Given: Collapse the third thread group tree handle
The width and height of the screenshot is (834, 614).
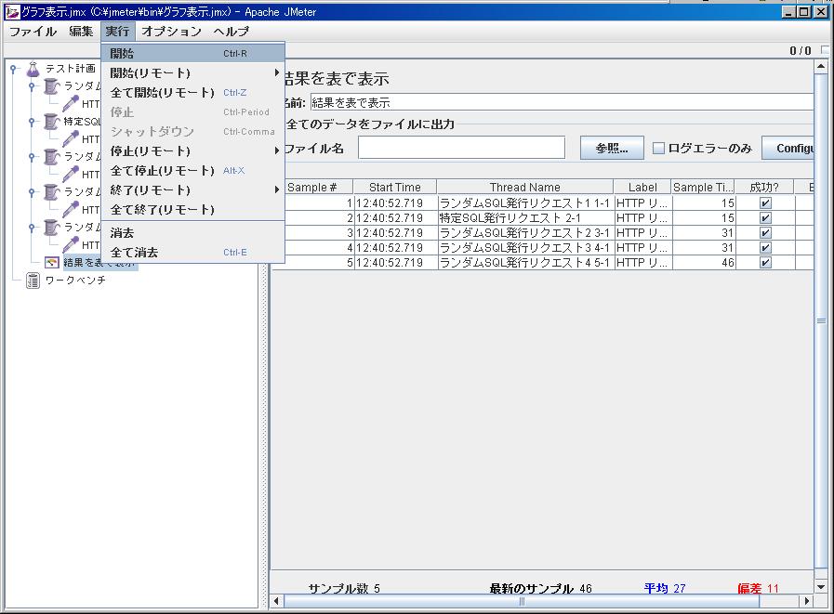Looking at the screenshot, I should [x=32, y=157].
